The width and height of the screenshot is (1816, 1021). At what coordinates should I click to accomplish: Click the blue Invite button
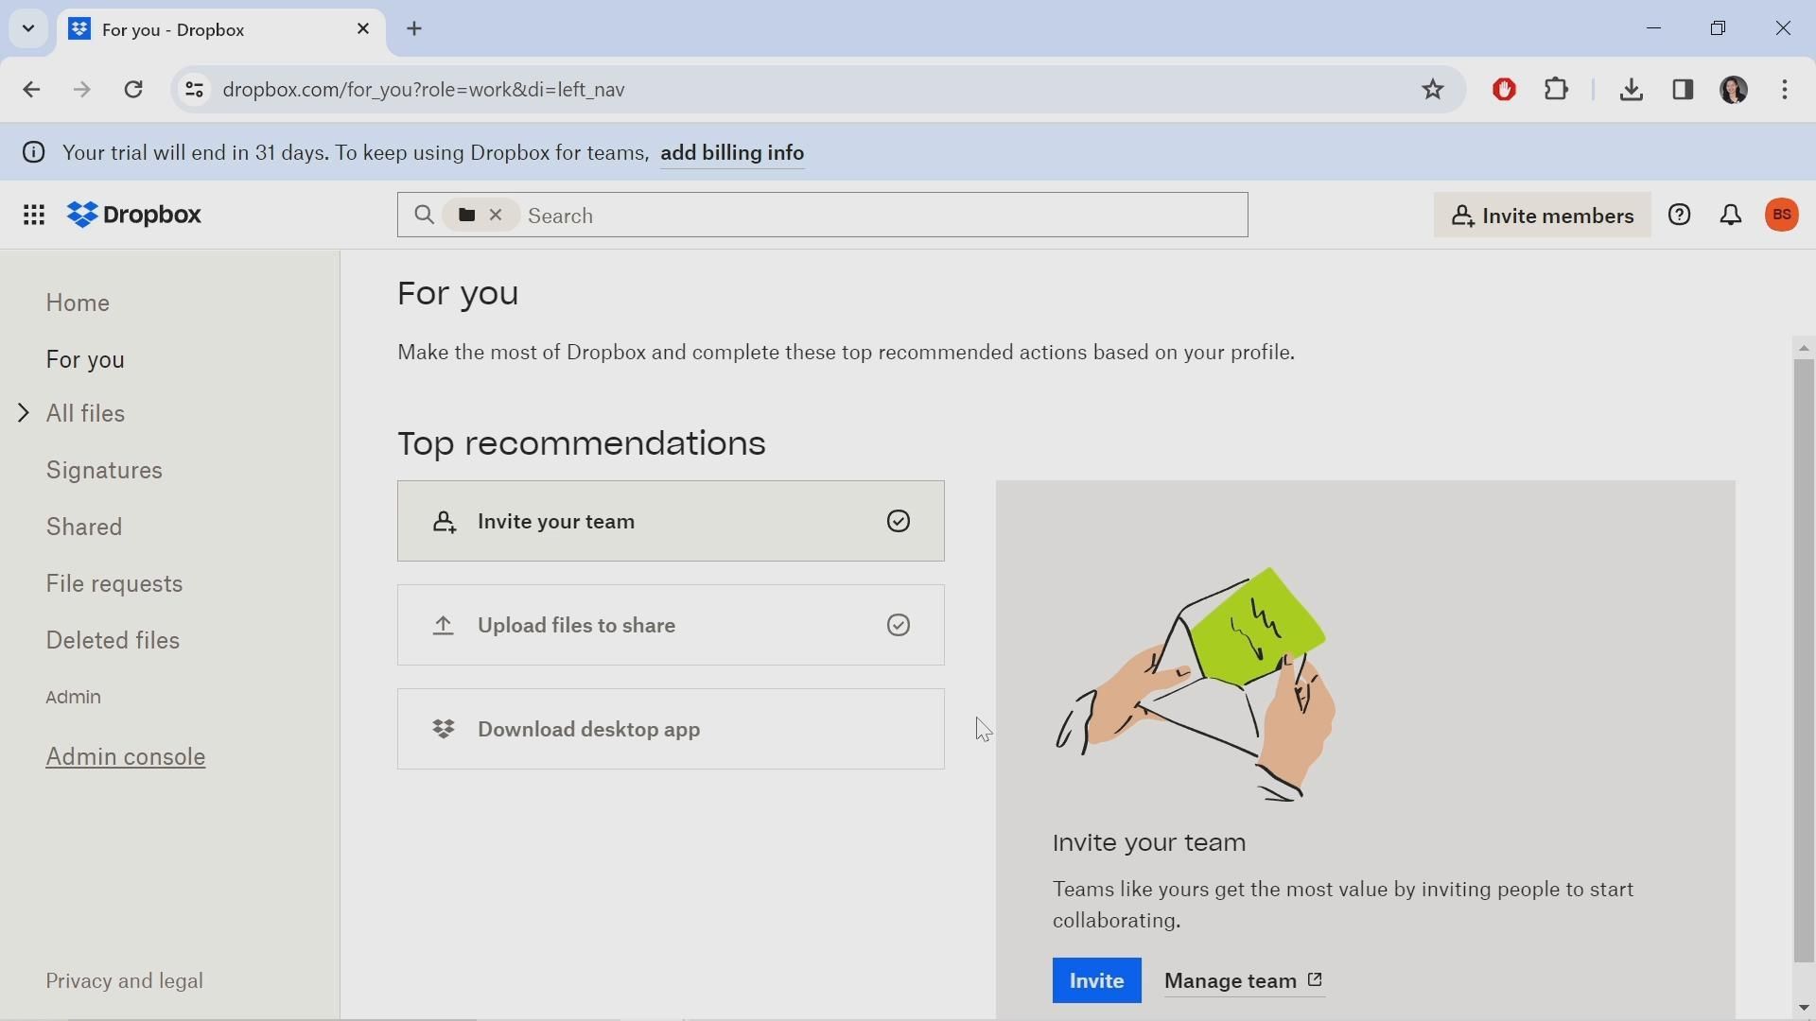[x=1096, y=981]
